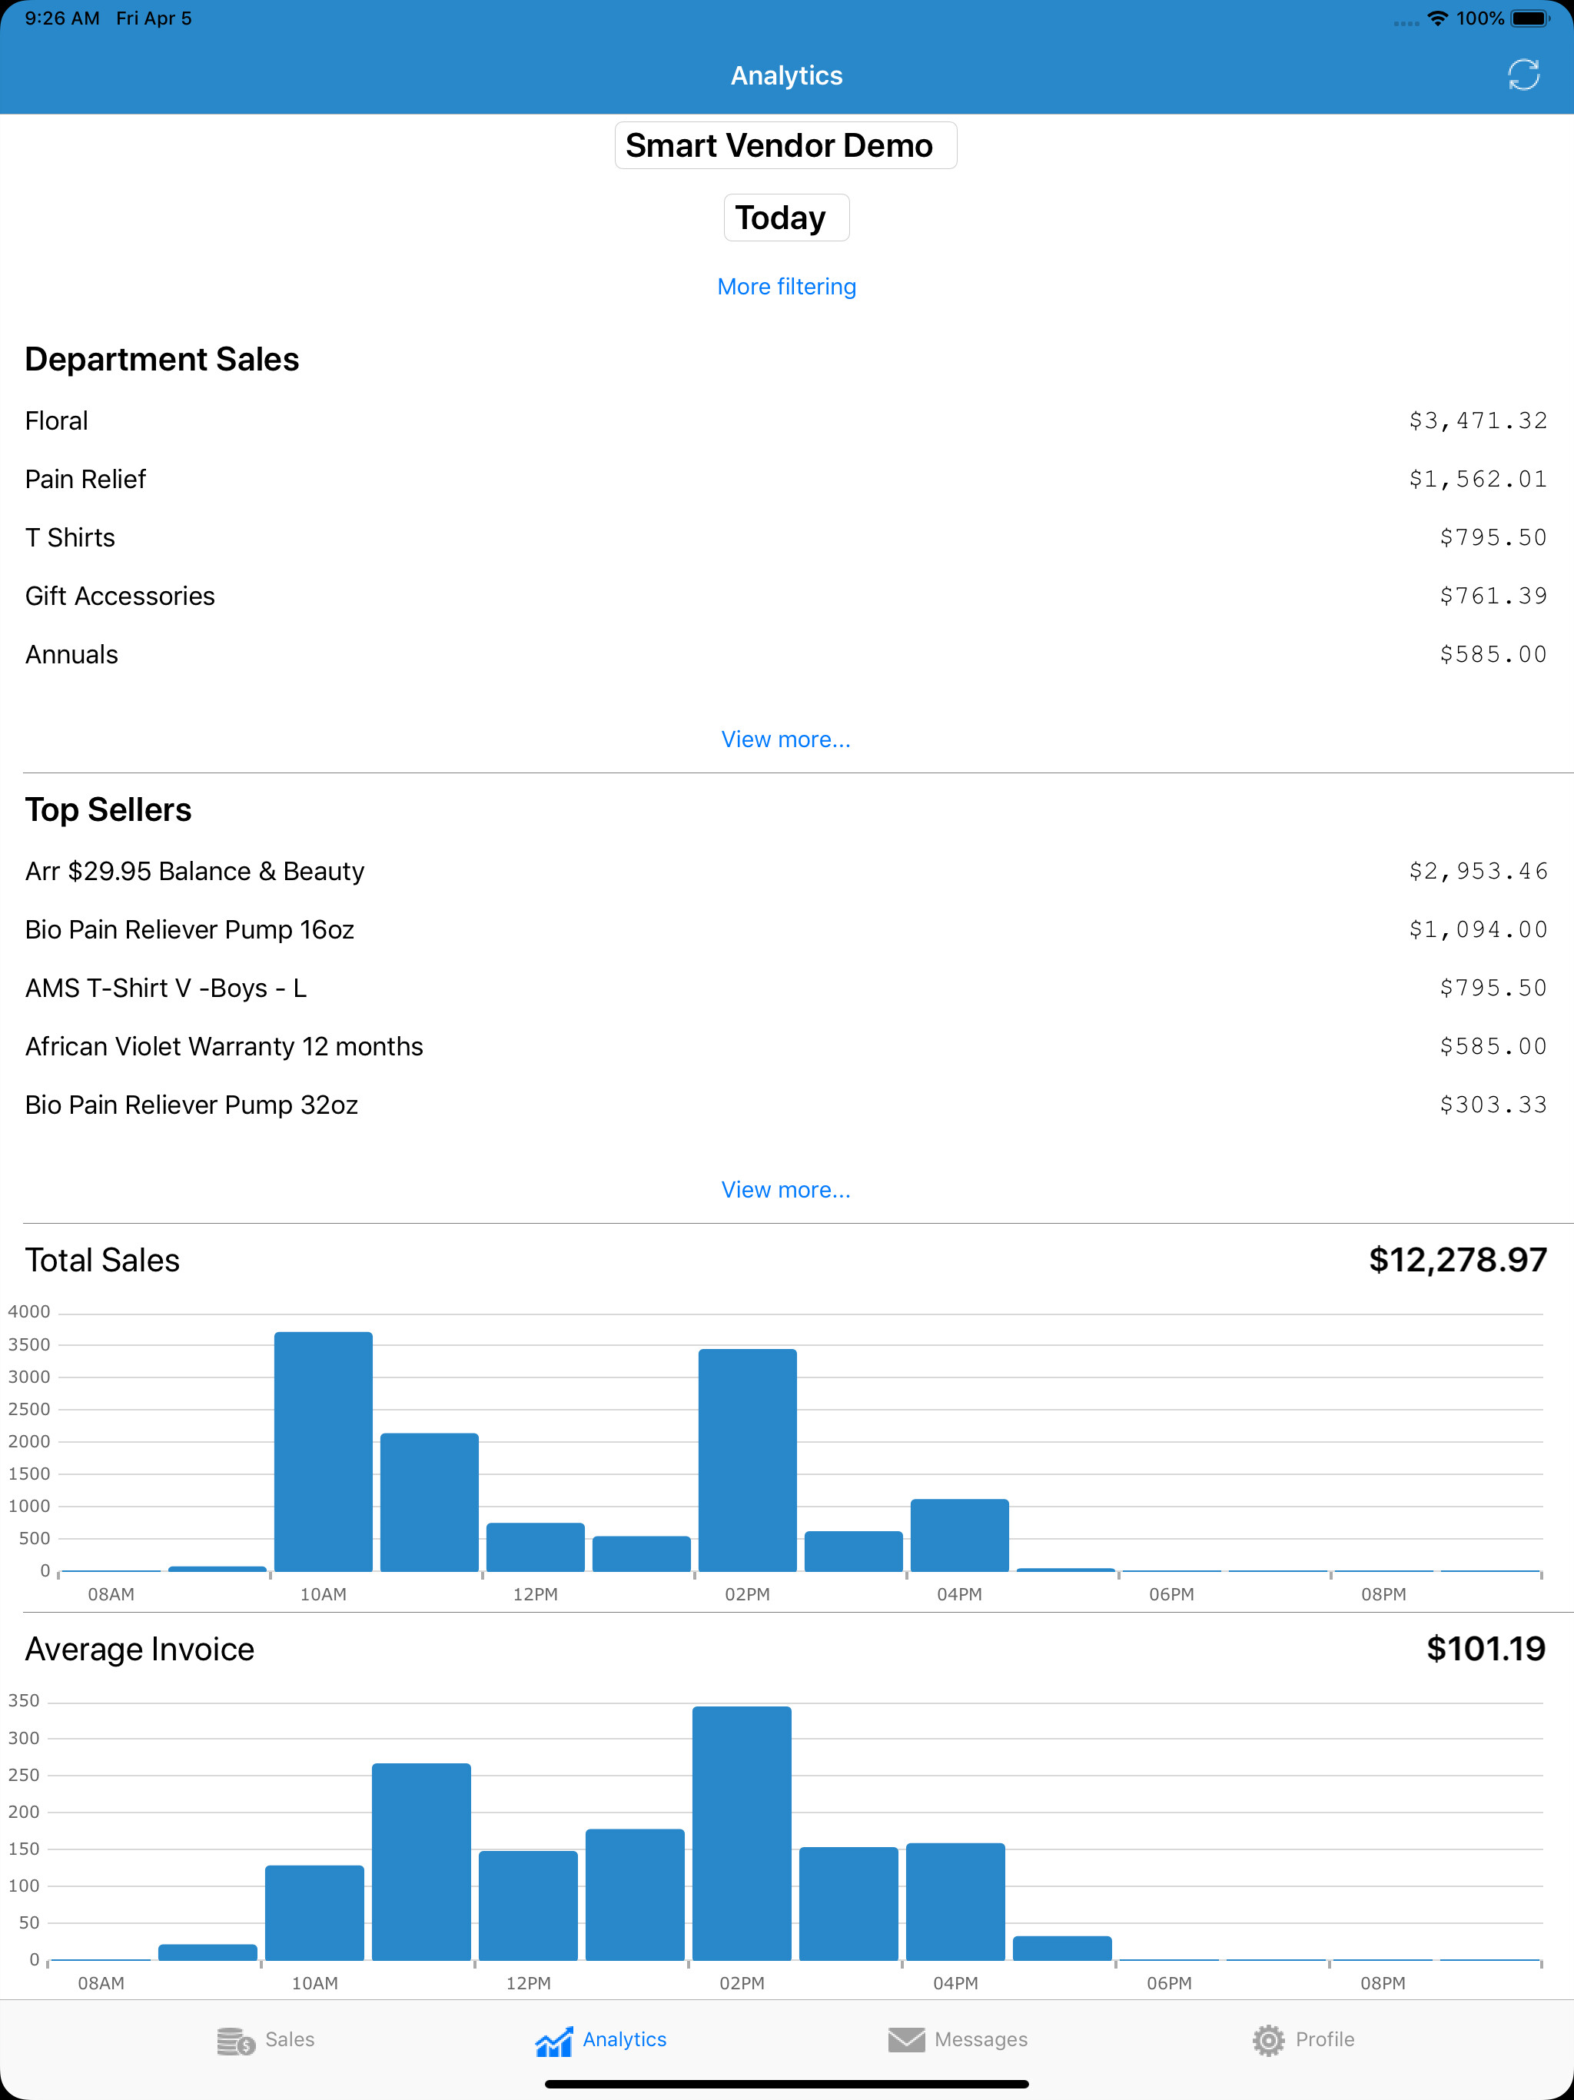Tap the 11AM bar in Total Sales chart
The height and width of the screenshot is (2100, 1574).
[429, 1502]
